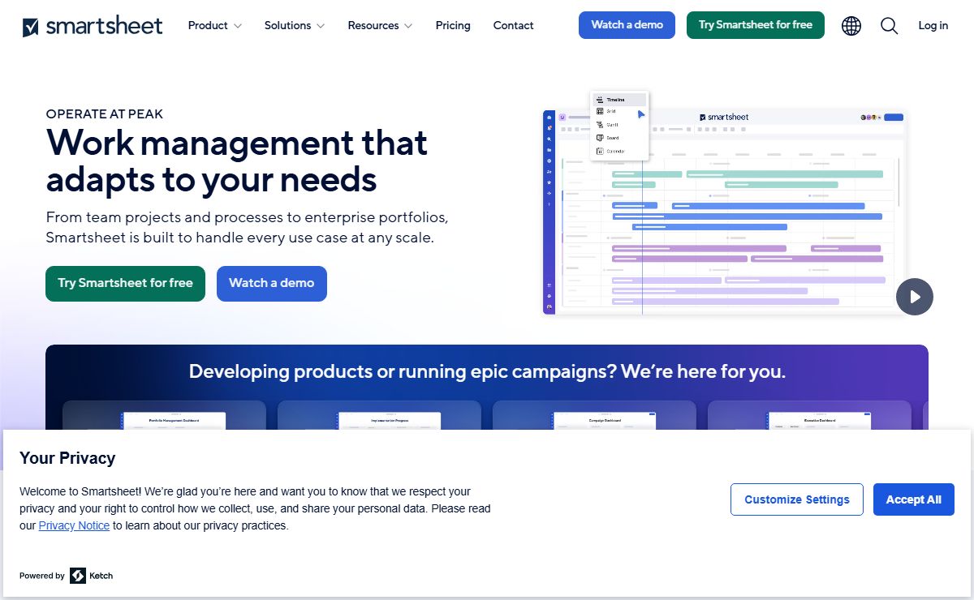Screen dimensions: 974x600
Task: Click the OPERATE AT PEAK text
Action: (x=105, y=114)
